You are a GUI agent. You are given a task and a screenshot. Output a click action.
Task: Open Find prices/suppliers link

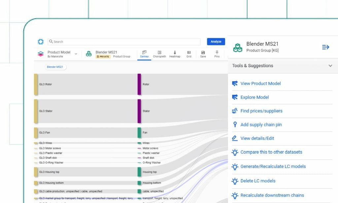(x=261, y=111)
